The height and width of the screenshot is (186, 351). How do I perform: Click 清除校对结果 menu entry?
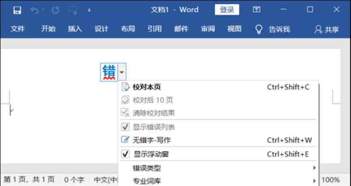point(218,113)
